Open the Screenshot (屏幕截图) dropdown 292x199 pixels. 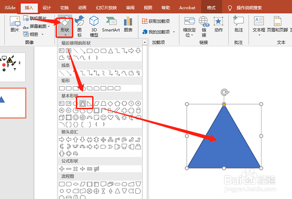click(x=37, y=26)
